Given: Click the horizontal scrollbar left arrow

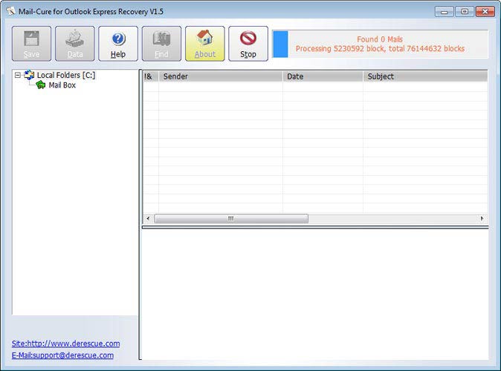Looking at the screenshot, I should click(148, 218).
